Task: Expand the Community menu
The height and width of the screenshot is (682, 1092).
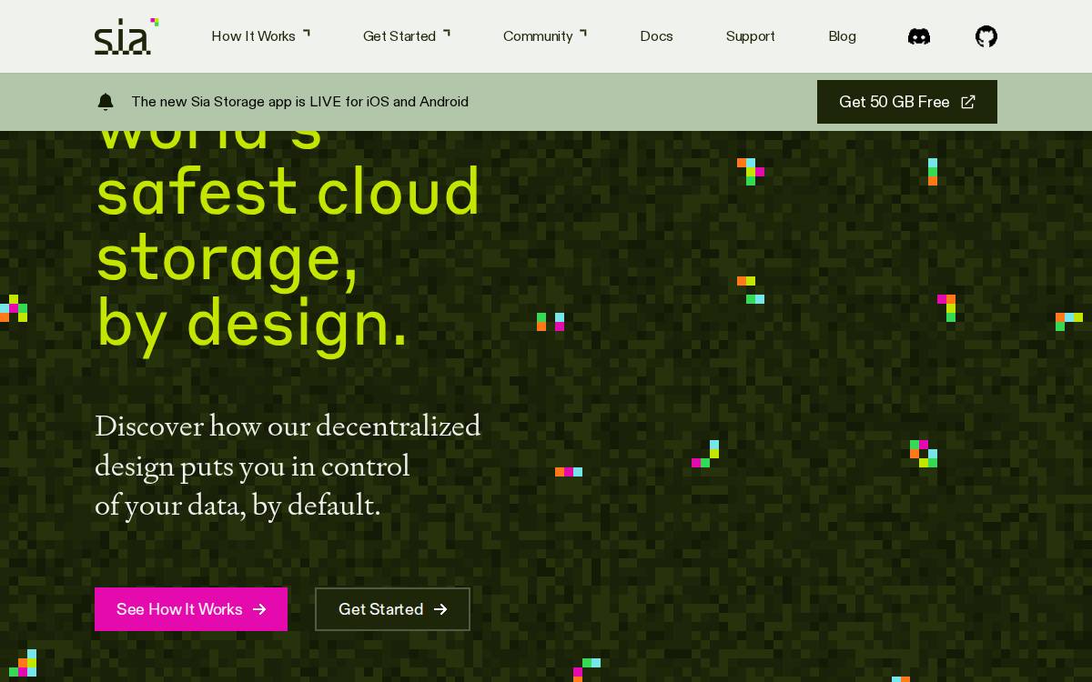Action: (545, 36)
